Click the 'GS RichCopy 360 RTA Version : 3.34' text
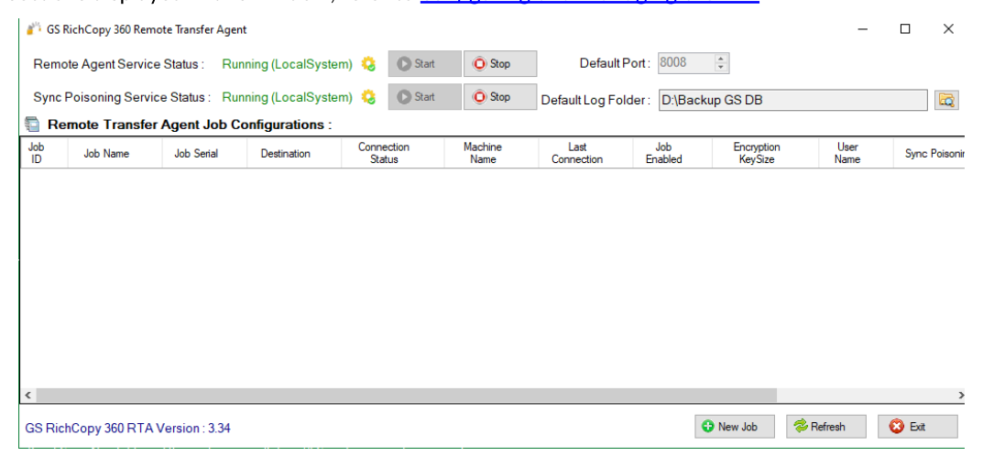The height and width of the screenshot is (467, 983). coord(128,429)
